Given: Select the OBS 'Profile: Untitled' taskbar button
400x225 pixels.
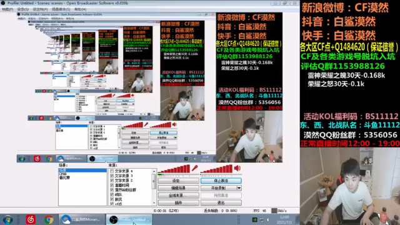Looking at the screenshot, I should click(x=129, y=219).
